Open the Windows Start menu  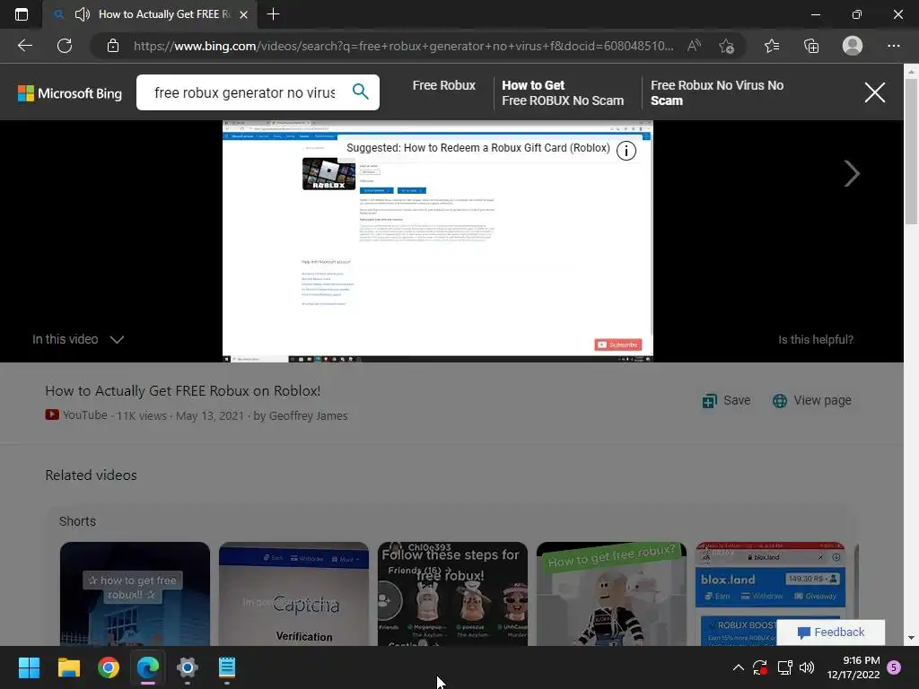pos(29,667)
